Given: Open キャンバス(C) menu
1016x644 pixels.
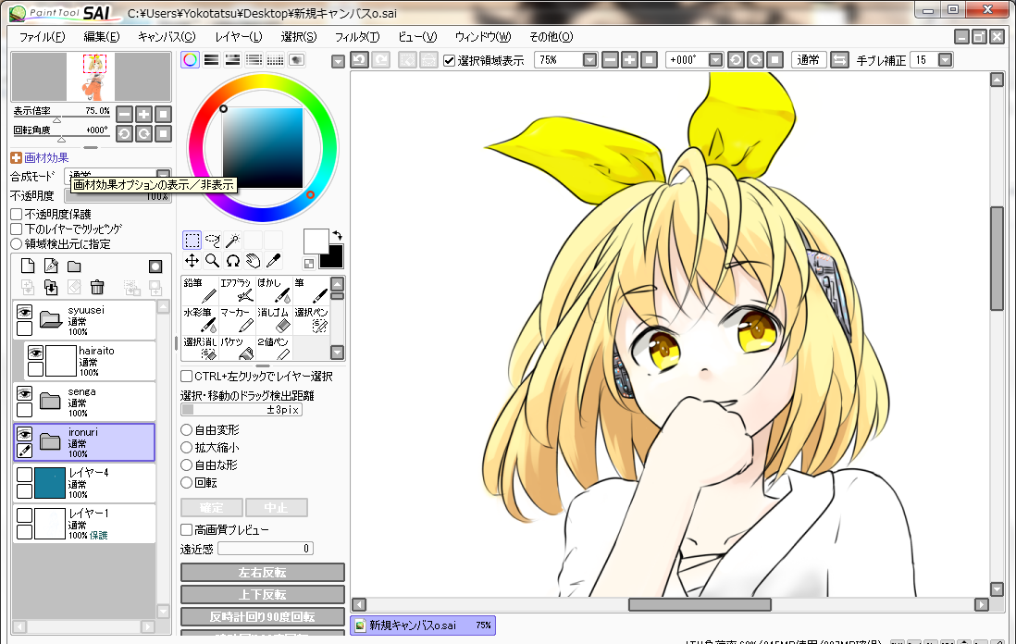Looking at the screenshot, I should pos(167,37).
